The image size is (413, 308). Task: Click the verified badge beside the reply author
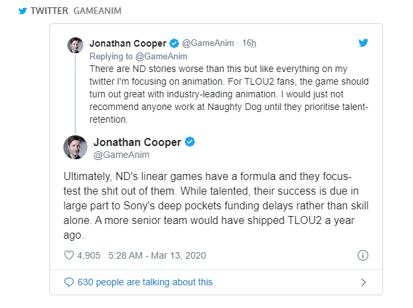[x=174, y=43]
